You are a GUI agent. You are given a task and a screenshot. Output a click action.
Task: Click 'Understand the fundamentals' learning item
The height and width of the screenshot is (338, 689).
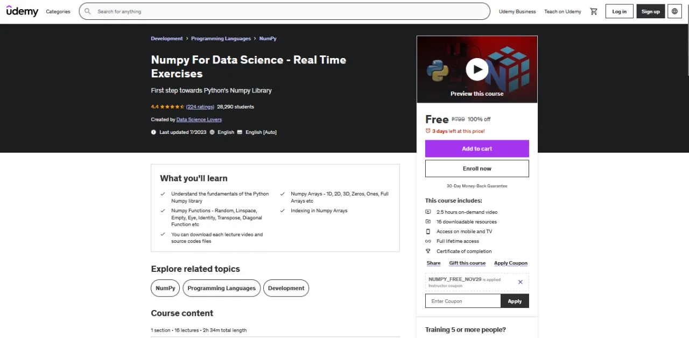pyautogui.click(x=220, y=197)
